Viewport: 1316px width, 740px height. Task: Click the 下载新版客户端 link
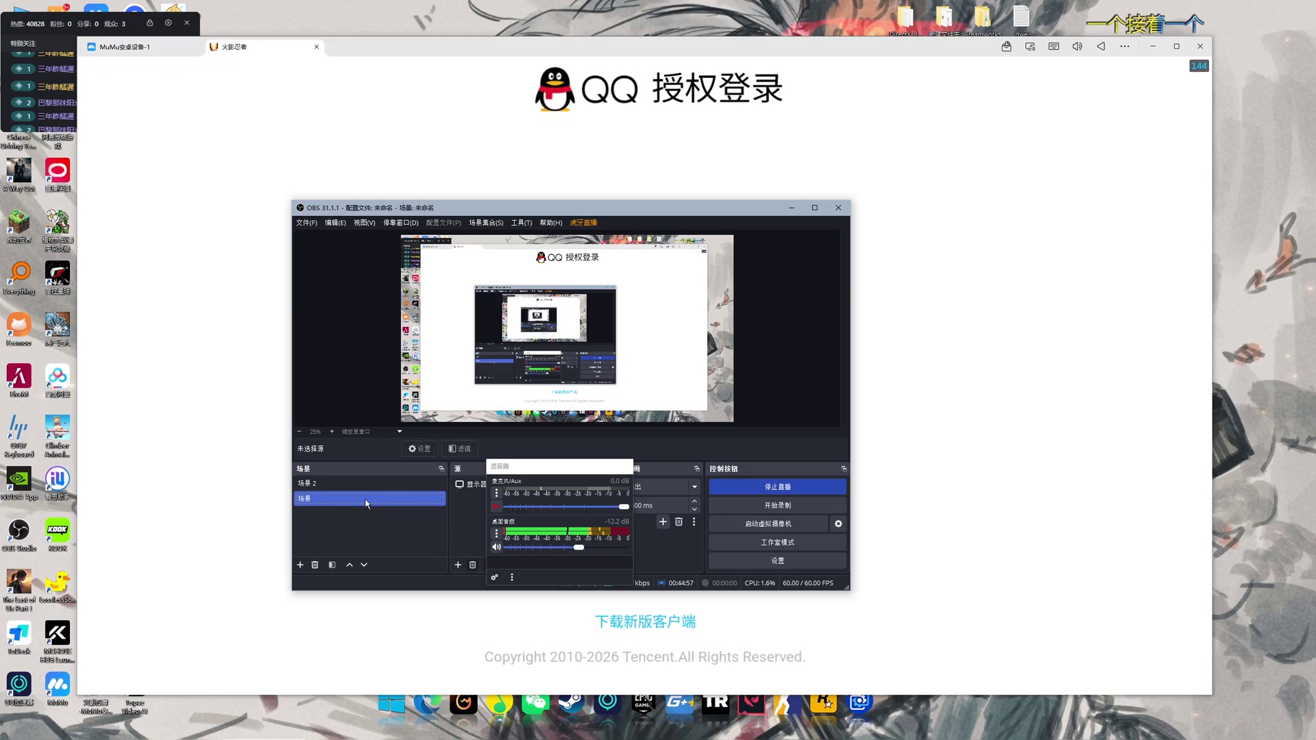point(645,621)
